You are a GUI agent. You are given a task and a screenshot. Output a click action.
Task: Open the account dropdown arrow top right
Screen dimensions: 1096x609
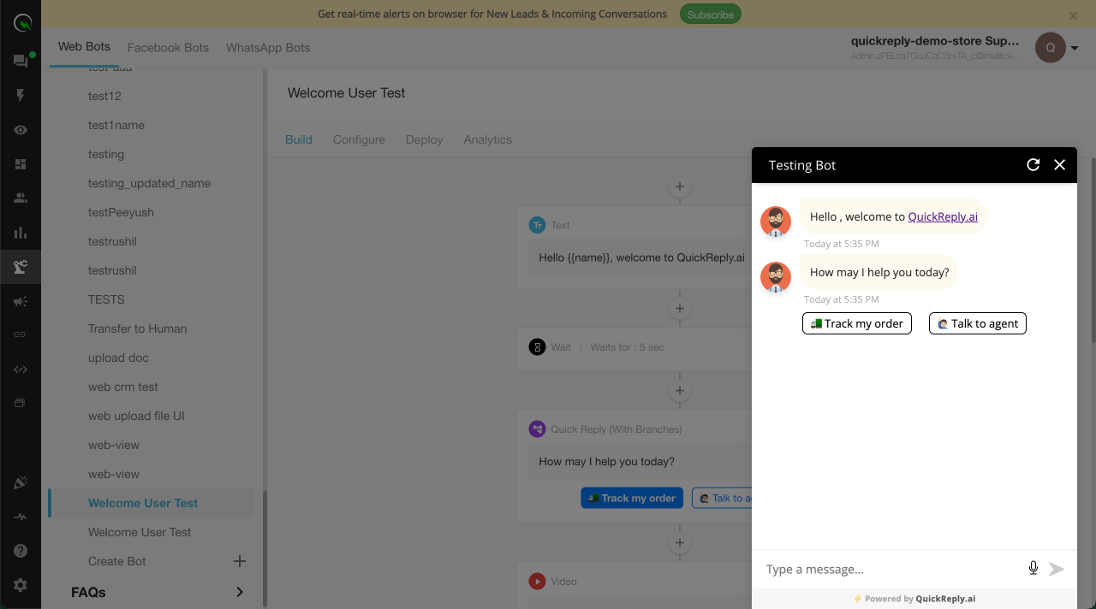pyautogui.click(x=1075, y=48)
